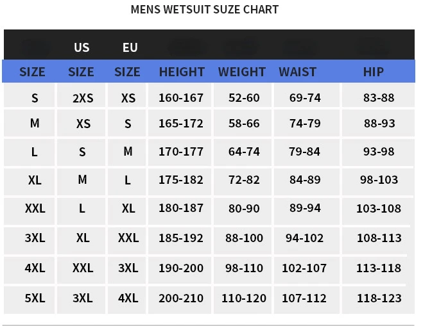Select the HEIGHT column header
423x326 pixels.
[182, 72]
